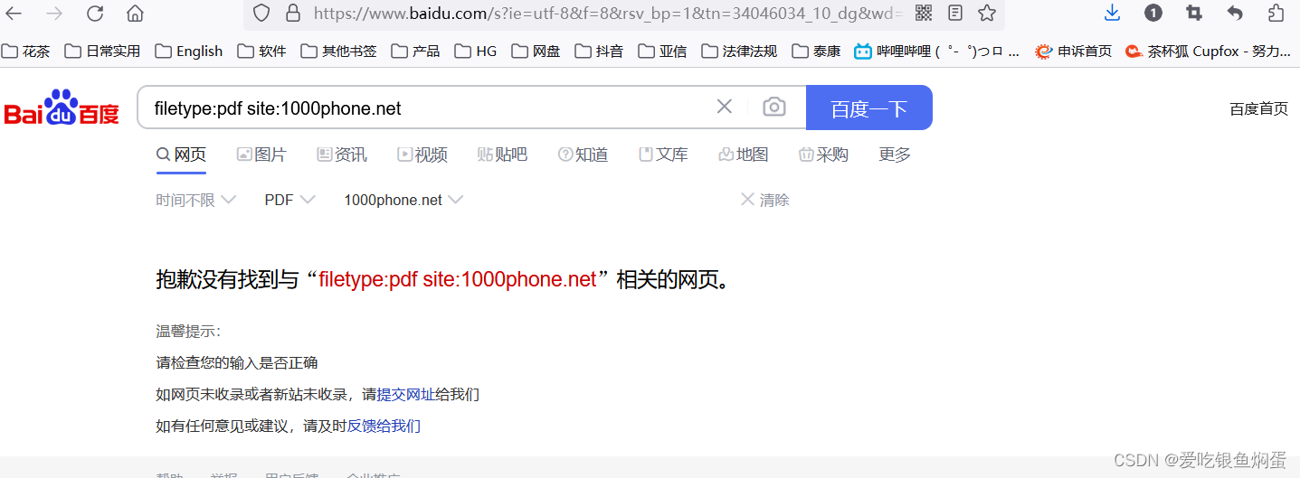Click the Baidu logo

[62, 108]
